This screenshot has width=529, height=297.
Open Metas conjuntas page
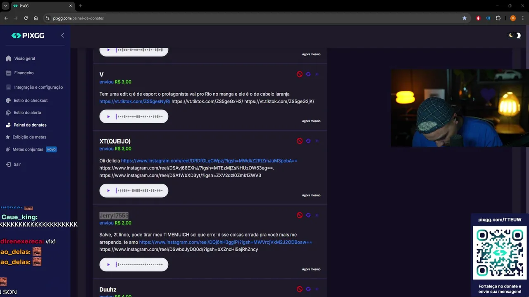point(28,149)
